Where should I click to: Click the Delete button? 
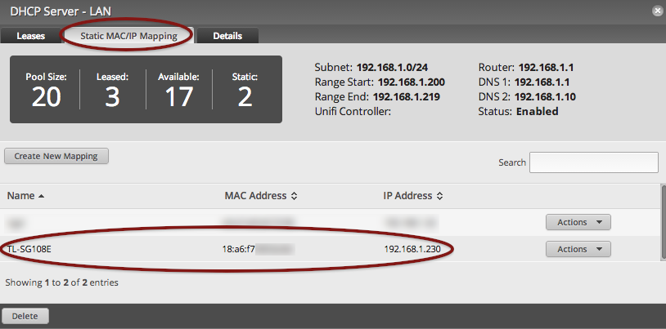[25, 316]
